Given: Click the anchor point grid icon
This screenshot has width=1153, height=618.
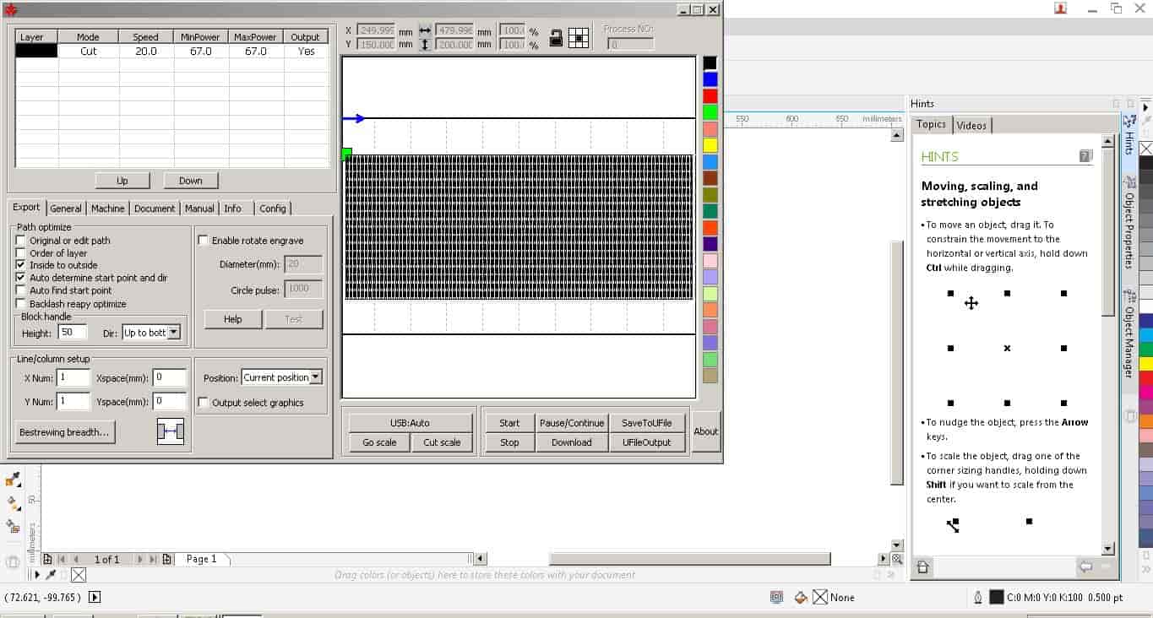Looking at the screenshot, I should 579,37.
